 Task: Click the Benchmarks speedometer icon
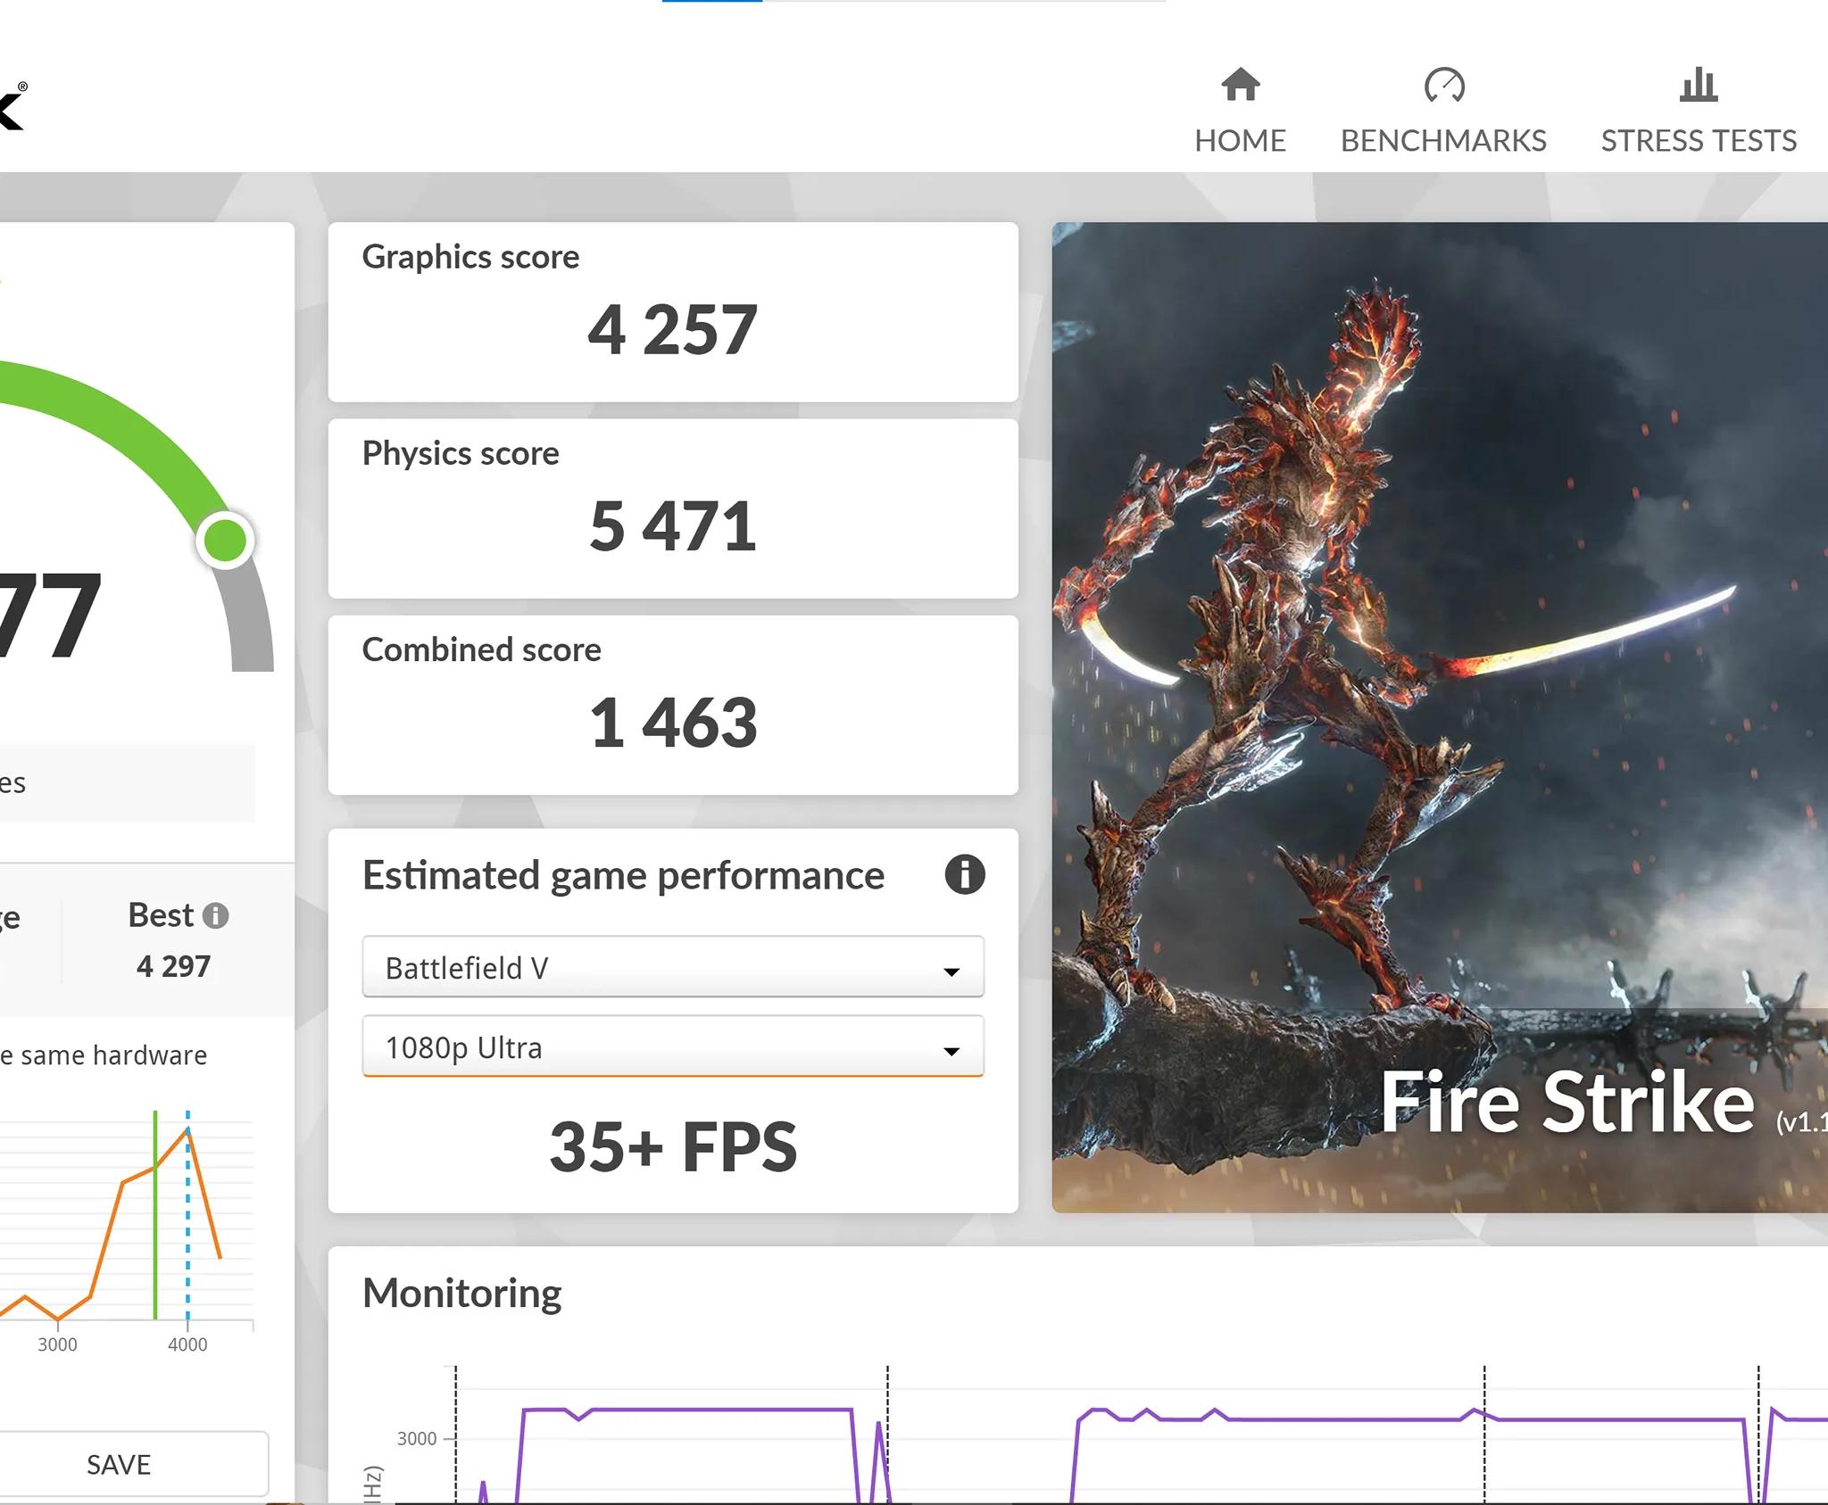click(x=1444, y=85)
